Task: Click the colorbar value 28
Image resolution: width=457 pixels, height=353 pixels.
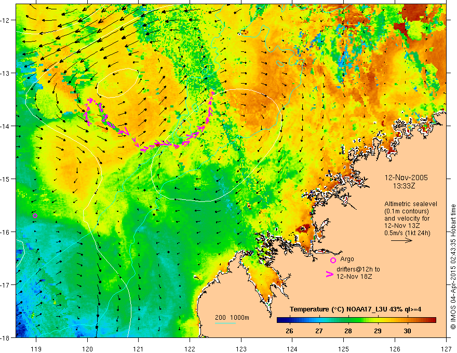Action: [348, 331]
